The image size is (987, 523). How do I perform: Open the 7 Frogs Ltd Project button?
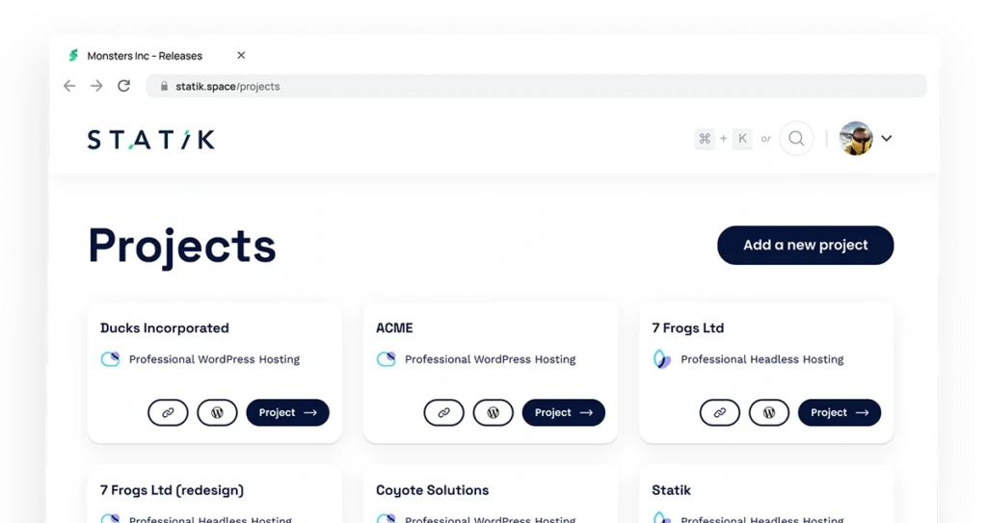tap(840, 413)
